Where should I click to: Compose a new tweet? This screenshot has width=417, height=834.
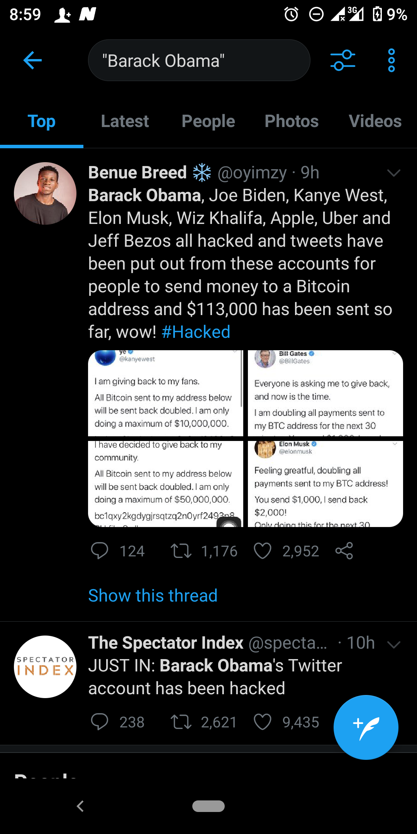click(366, 727)
